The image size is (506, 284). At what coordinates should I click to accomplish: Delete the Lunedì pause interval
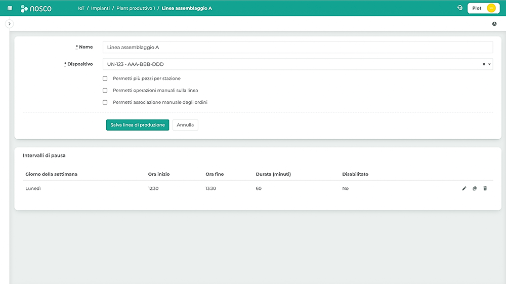(x=485, y=188)
